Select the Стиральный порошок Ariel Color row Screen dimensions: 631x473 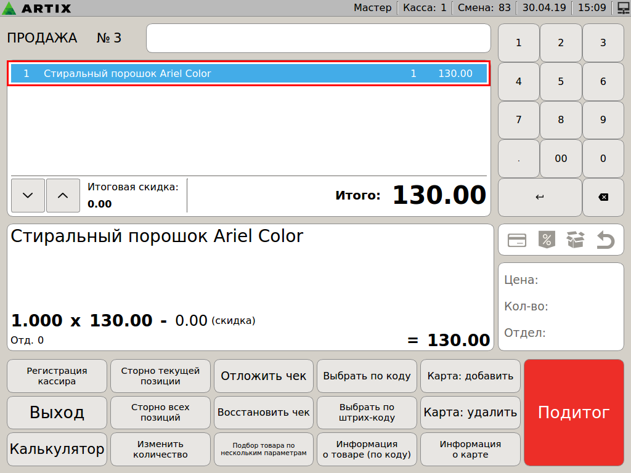pyautogui.click(x=248, y=74)
